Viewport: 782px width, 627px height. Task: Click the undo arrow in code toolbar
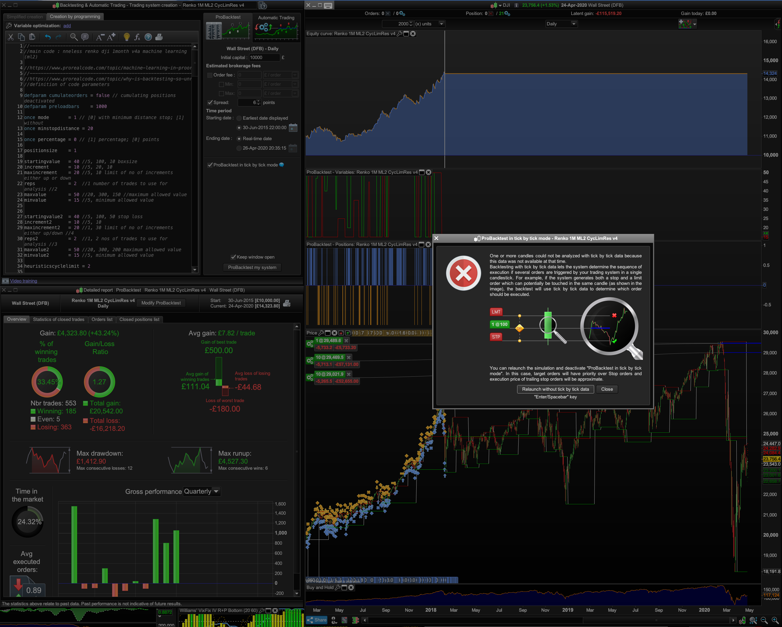47,37
